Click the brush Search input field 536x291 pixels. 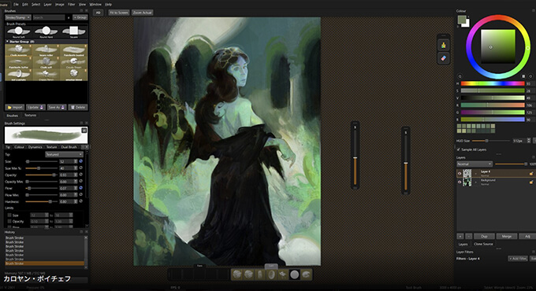tap(49, 17)
